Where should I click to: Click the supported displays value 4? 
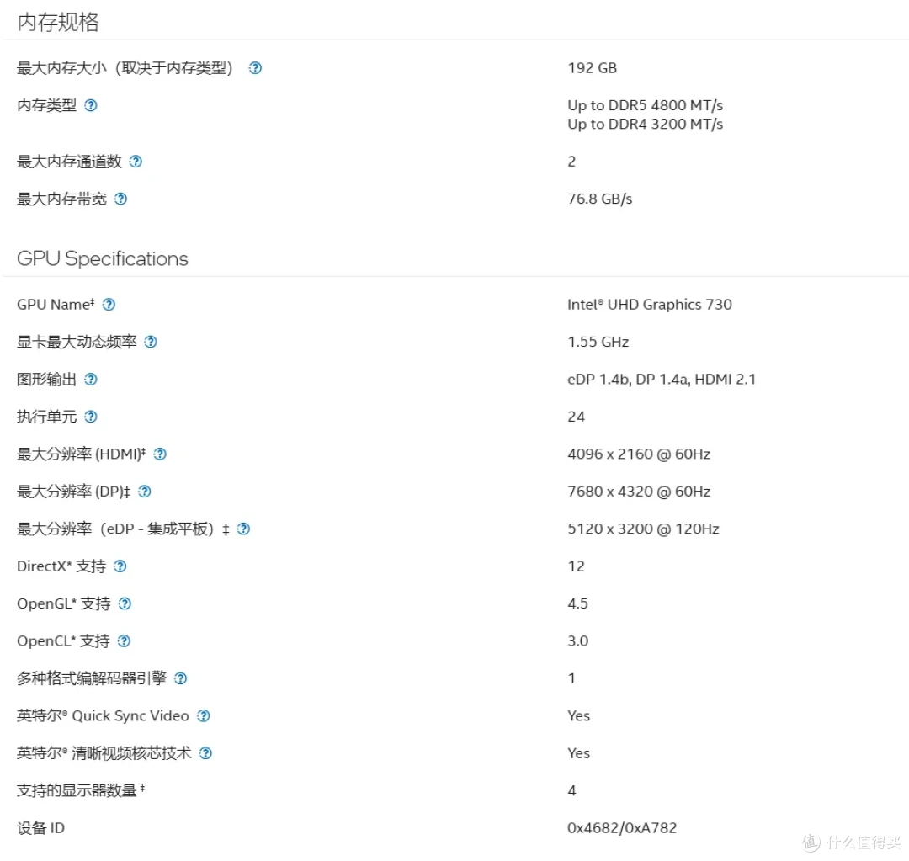pyautogui.click(x=571, y=790)
